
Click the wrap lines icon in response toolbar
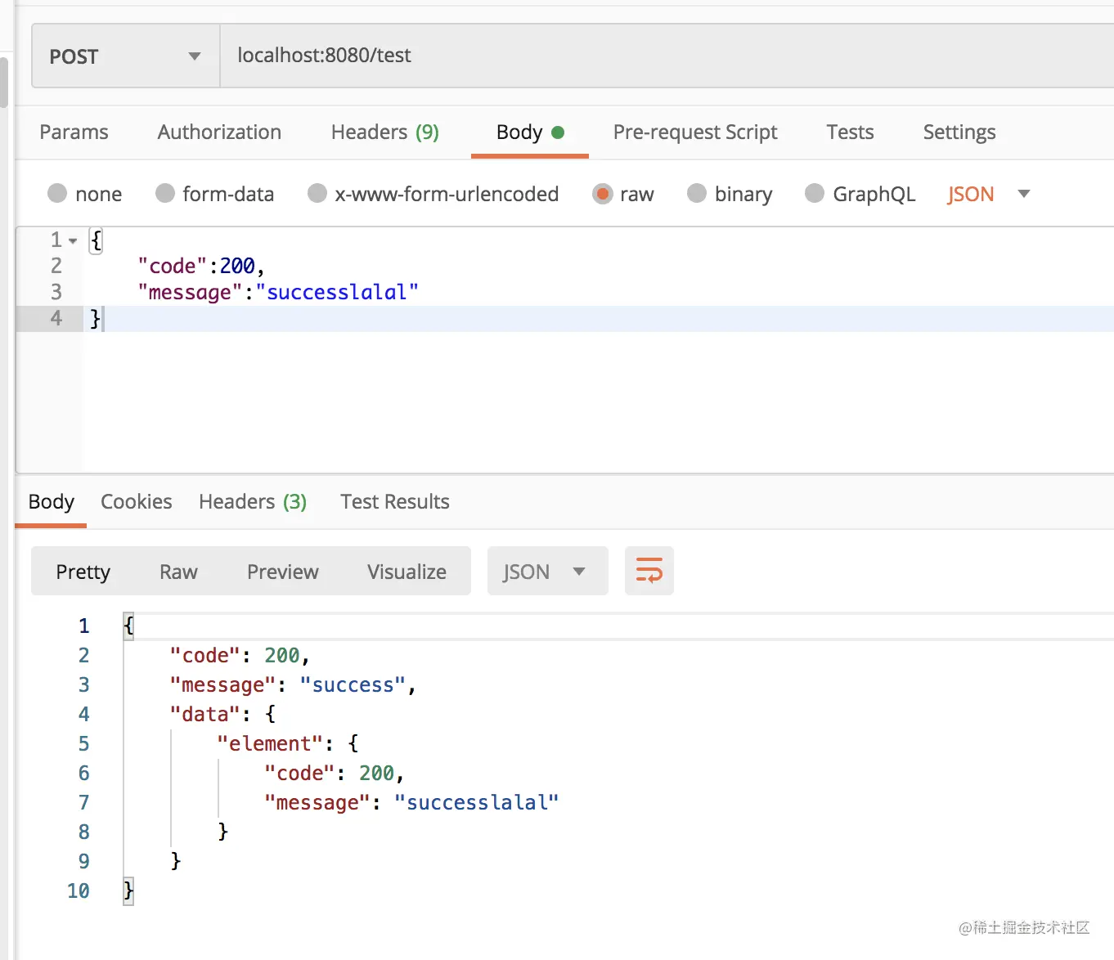pyautogui.click(x=649, y=571)
